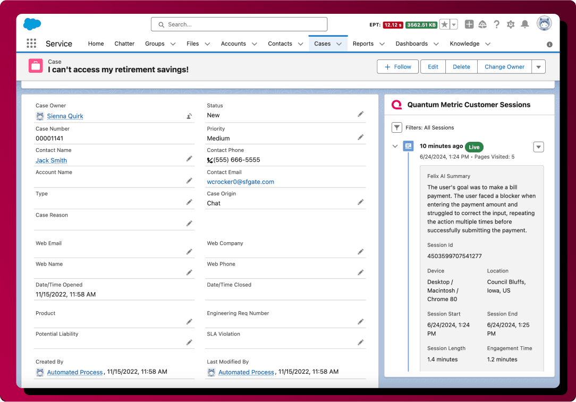The width and height of the screenshot is (576, 402).
Task: Open the Jack Smith contact link
Action: point(51,160)
